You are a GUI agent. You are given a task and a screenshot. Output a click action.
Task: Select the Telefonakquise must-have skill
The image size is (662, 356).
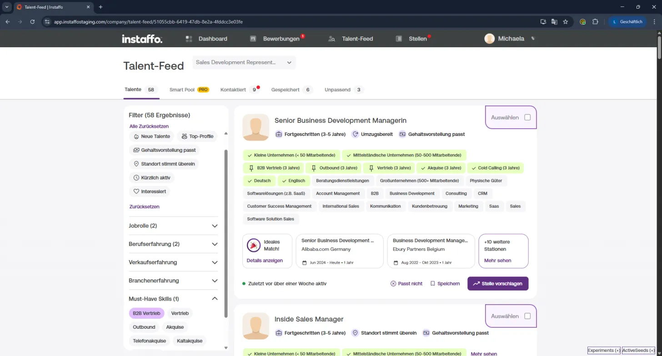coord(149,341)
